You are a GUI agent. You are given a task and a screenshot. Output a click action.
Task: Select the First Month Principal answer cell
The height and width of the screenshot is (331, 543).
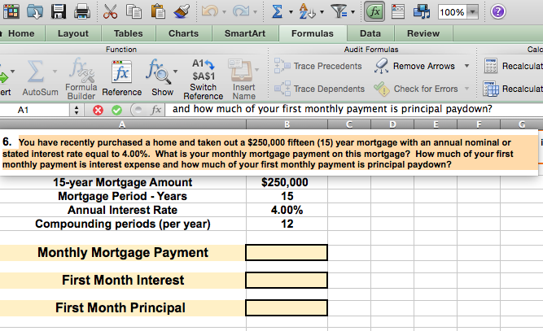(287, 308)
